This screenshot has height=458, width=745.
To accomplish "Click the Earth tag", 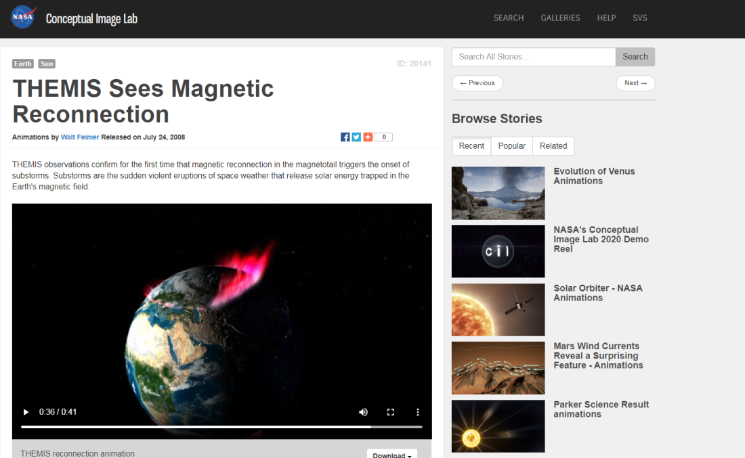I will pos(23,64).
